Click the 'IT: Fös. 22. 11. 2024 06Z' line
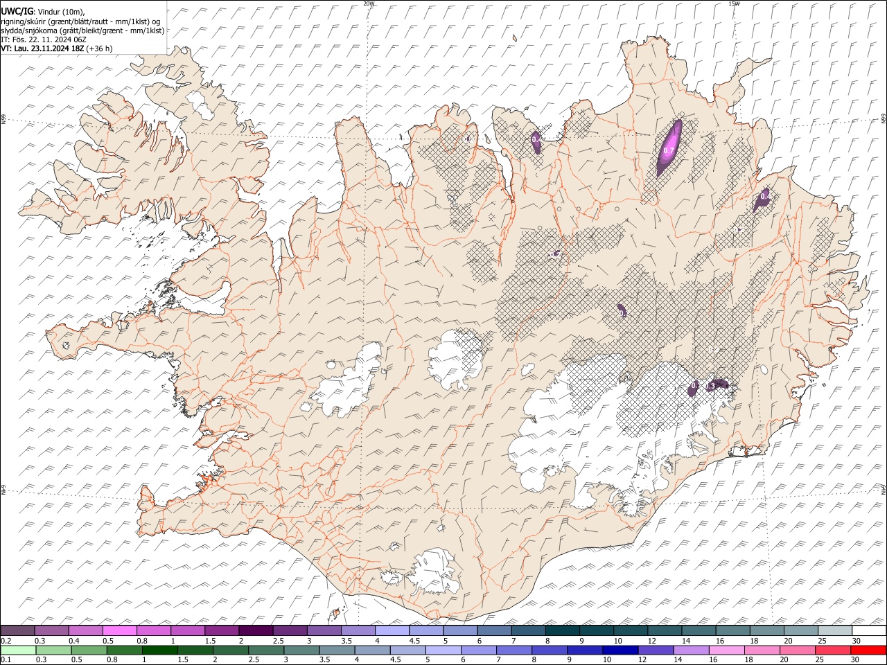 (x=44, y=39)
